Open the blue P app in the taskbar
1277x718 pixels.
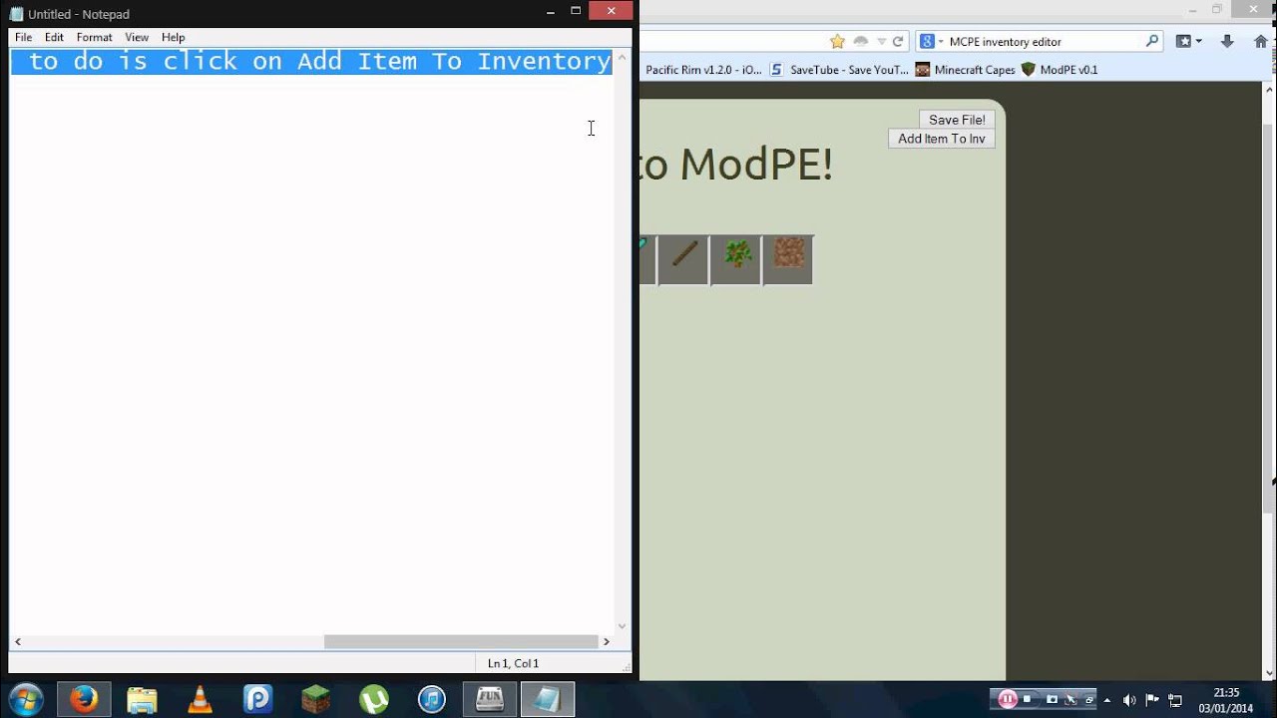click(257, 699)
